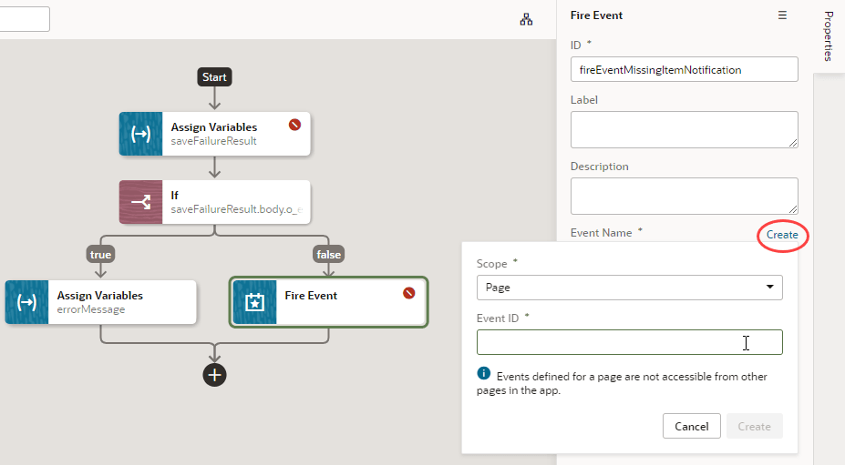Image resolution: width=845 pixels, height=465 pixels.
Task: Open the Fire Event panel hamburger menu
Action: tap(782, 15)
